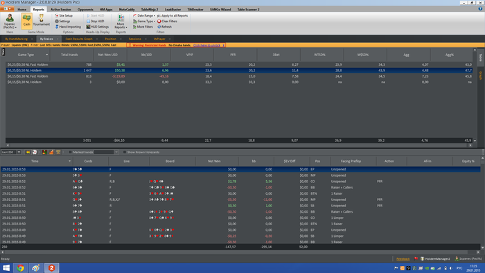Click vertical scrollbar of hands list
485x273 pixels.
[482, 202]
